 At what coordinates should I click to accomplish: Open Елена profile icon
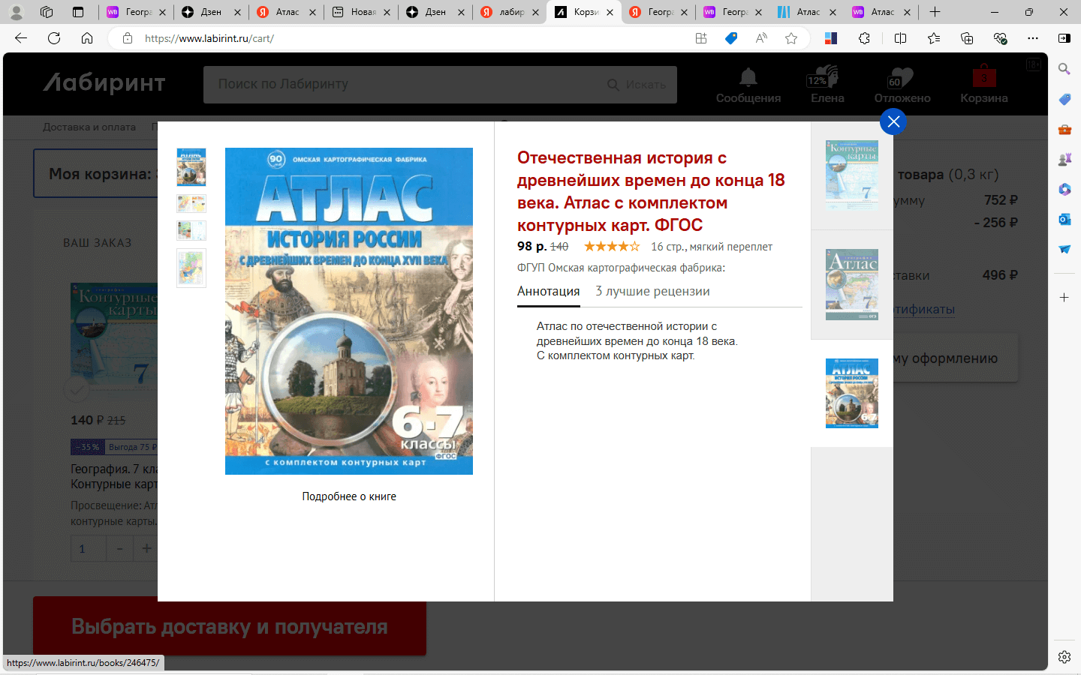click(827, 85)
